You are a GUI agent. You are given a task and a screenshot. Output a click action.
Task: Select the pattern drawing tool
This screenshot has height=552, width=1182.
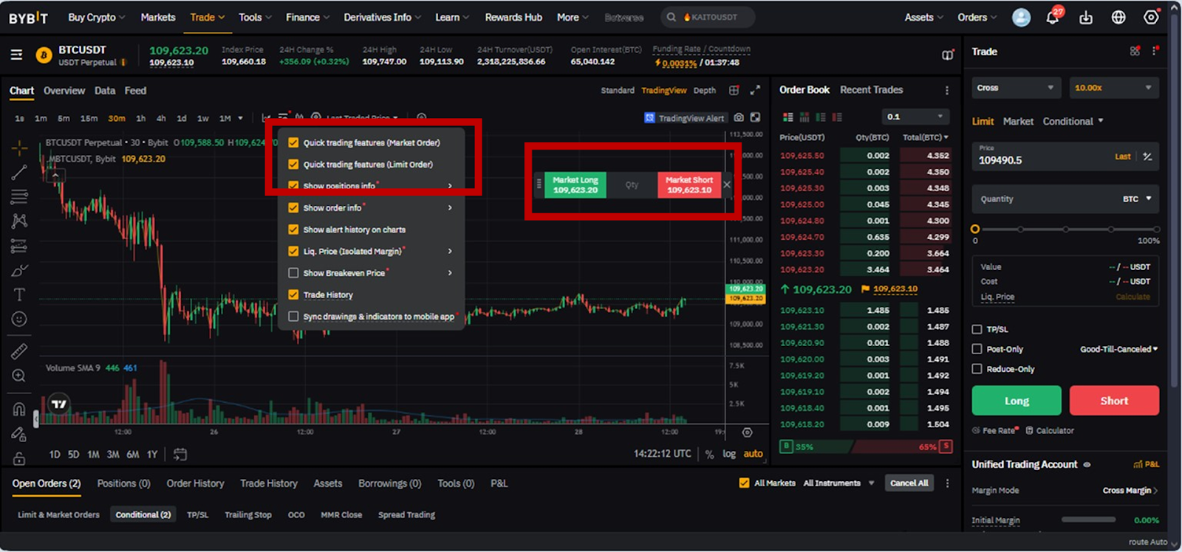(19, 221)
